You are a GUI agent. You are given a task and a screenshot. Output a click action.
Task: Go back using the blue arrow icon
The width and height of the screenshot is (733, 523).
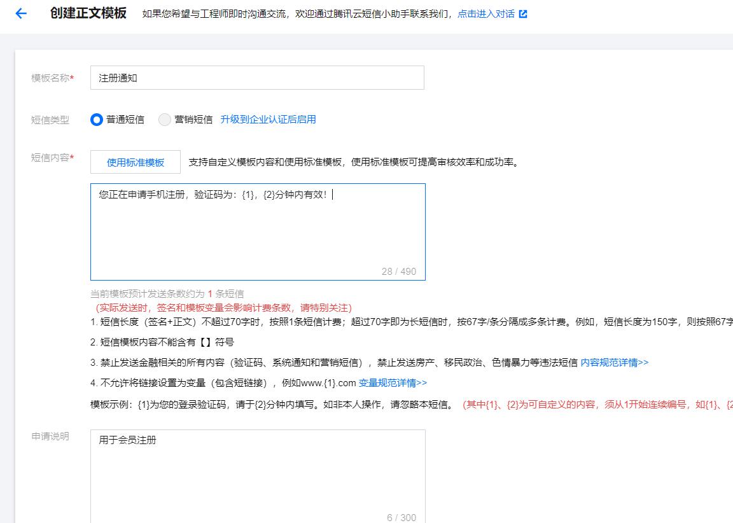(x=21, y=13)
